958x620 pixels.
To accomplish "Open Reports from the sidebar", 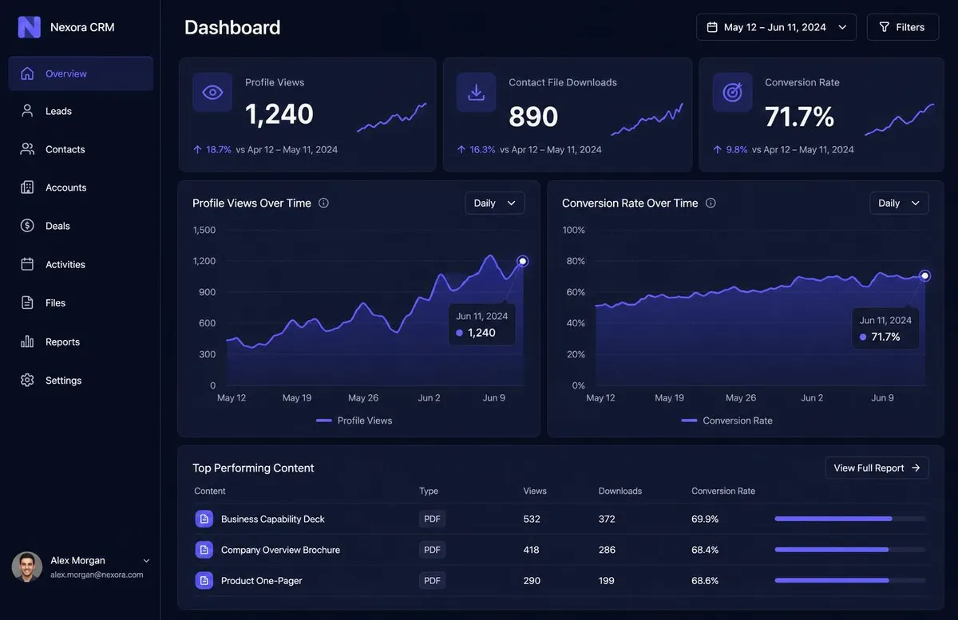I will pos(81,342).
